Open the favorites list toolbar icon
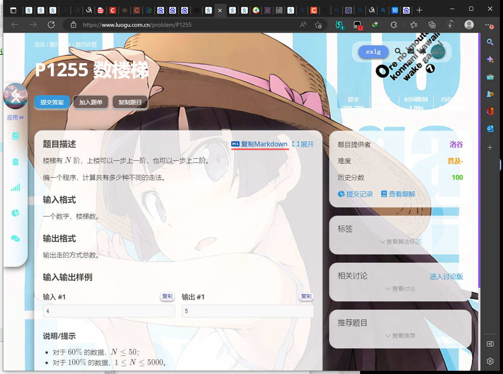 click(414, 25)
